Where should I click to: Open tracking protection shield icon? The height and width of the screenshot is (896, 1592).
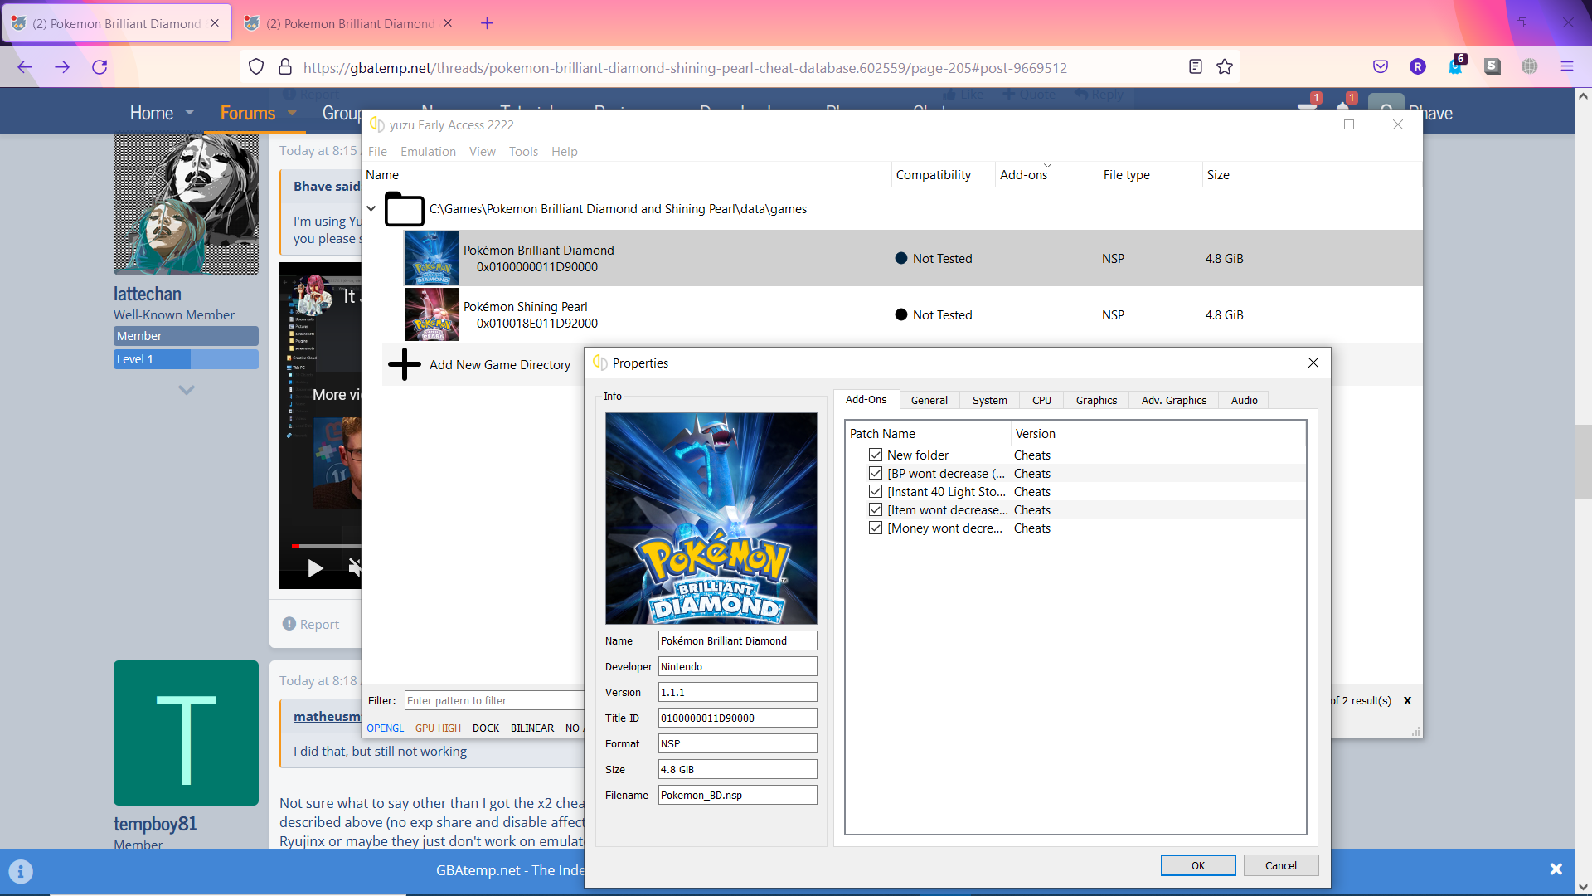tap(256, 67)
